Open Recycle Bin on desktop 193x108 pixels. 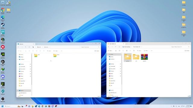pos(3,3)
